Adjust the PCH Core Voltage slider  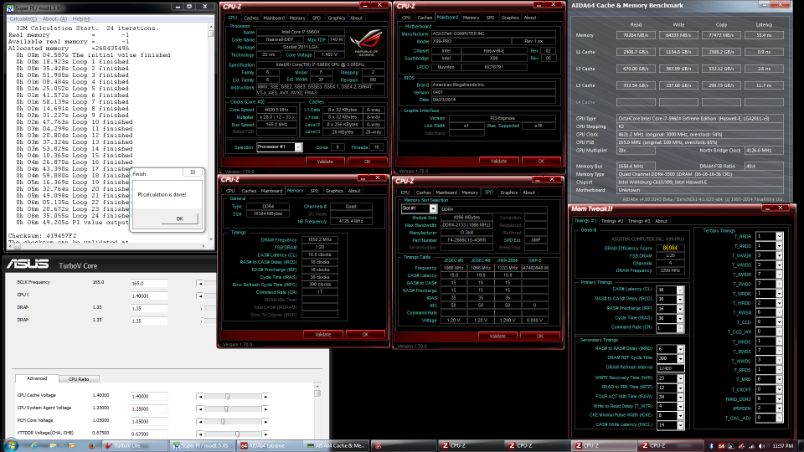click(x=223, y=421)
